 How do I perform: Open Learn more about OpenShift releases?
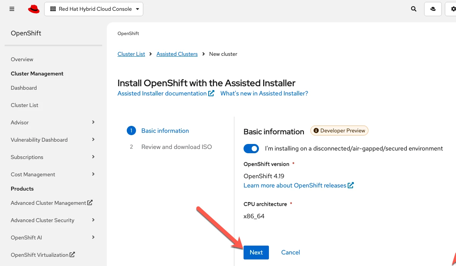(x=295, y=186)
